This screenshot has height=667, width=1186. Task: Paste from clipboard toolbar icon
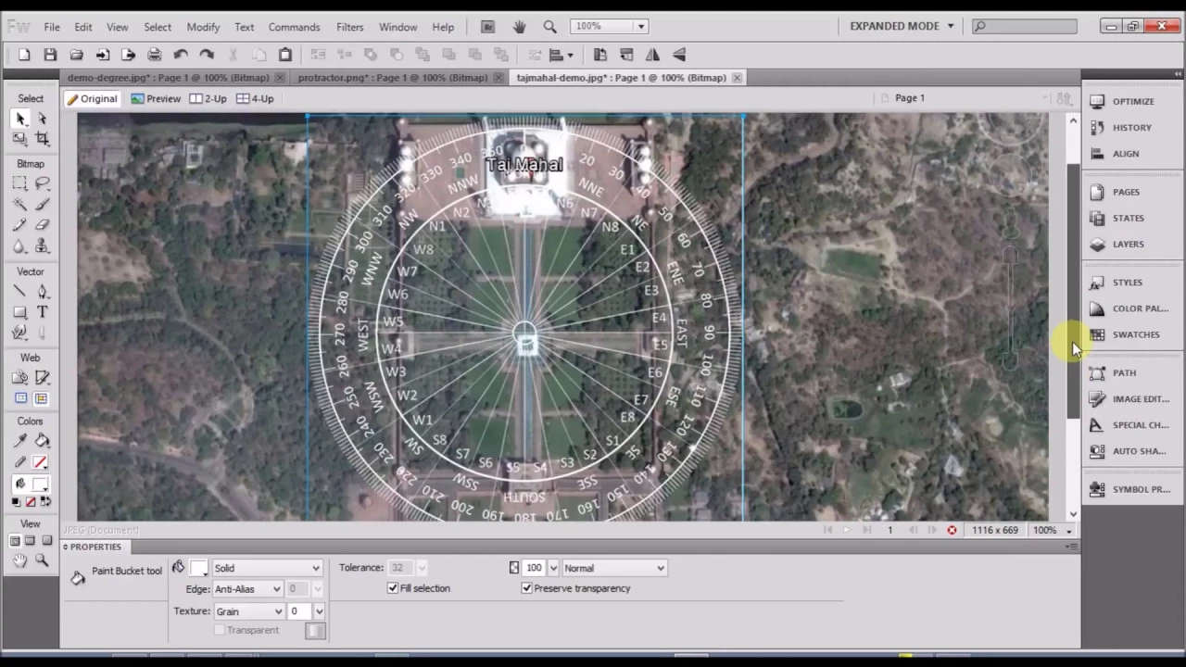pyautogui.click(x=285, y=55)
